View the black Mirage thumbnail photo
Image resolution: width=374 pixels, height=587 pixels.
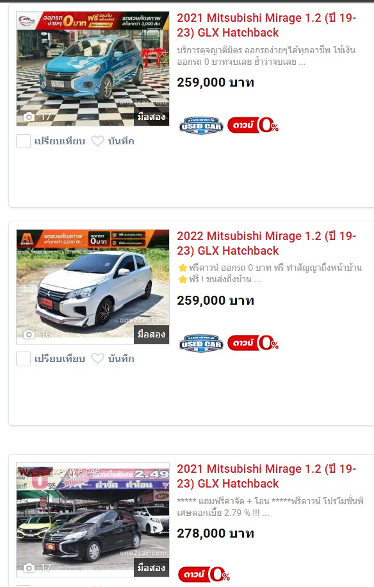[93, 520]
